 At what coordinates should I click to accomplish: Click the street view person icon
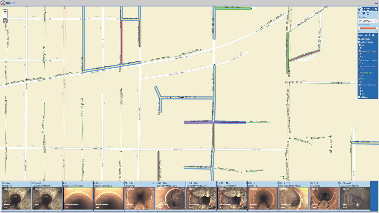point(368,13)
